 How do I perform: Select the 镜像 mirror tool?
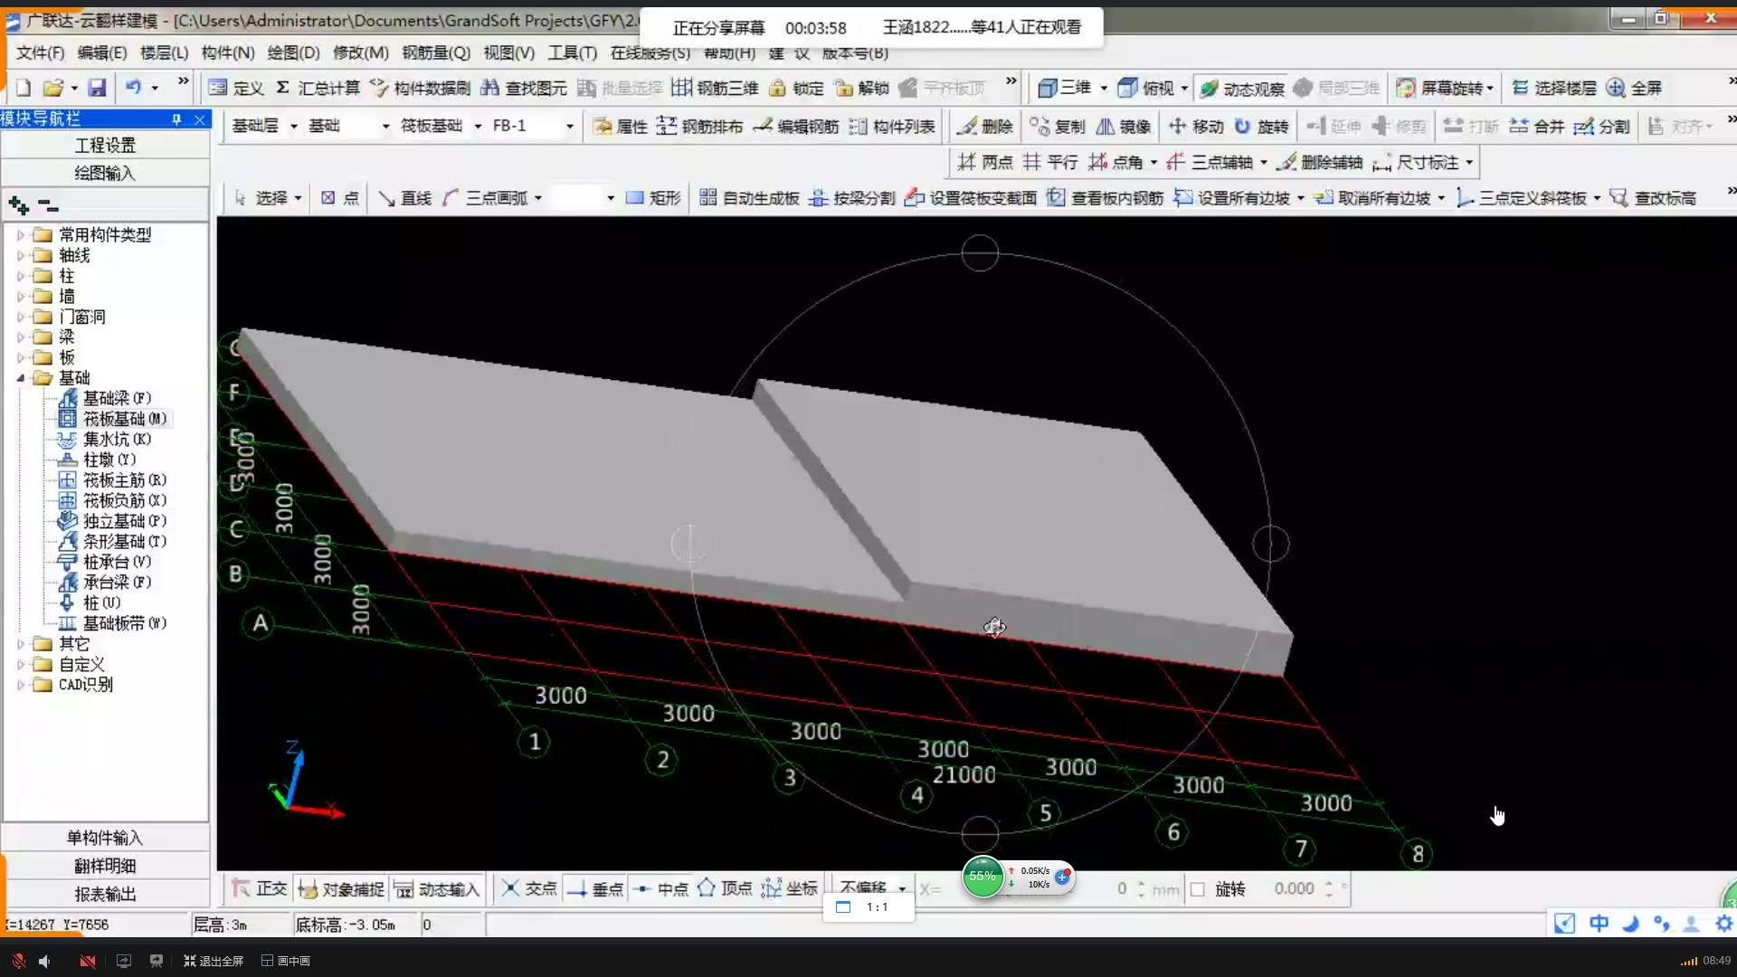coord(1123,126)
